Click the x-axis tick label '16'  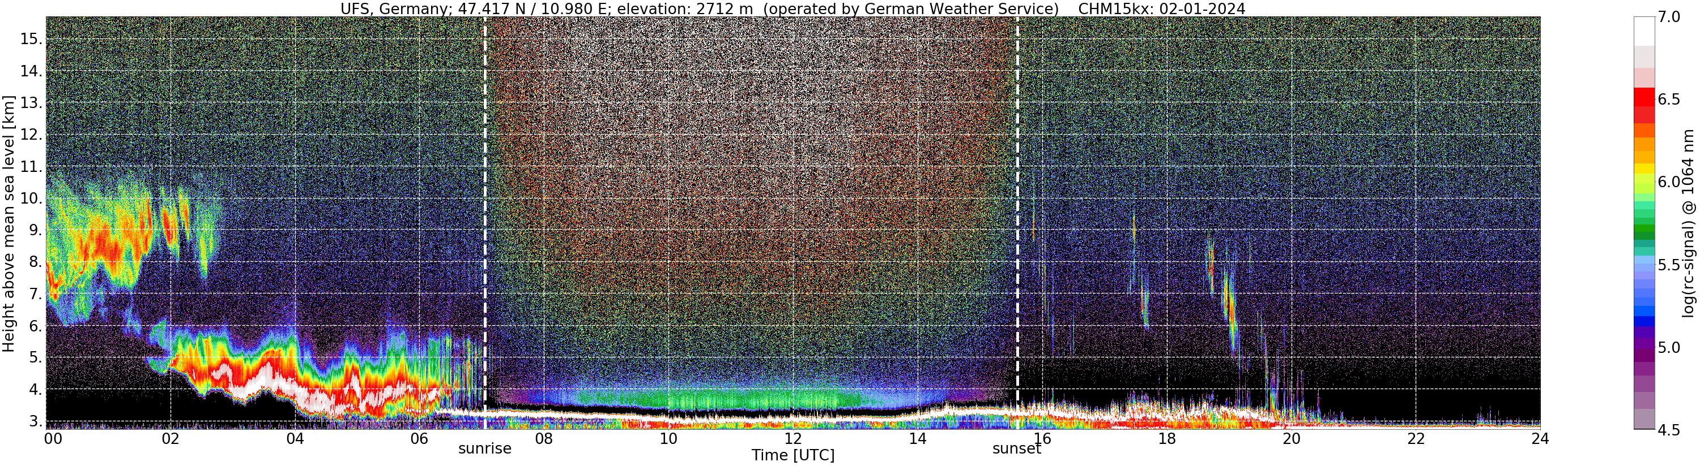[1042, 438]
